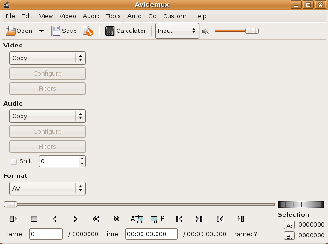This screenshot has width=328, height=244.
Task: Expand the Video codec Copy dropdown
Action: (x=47, y=58)
